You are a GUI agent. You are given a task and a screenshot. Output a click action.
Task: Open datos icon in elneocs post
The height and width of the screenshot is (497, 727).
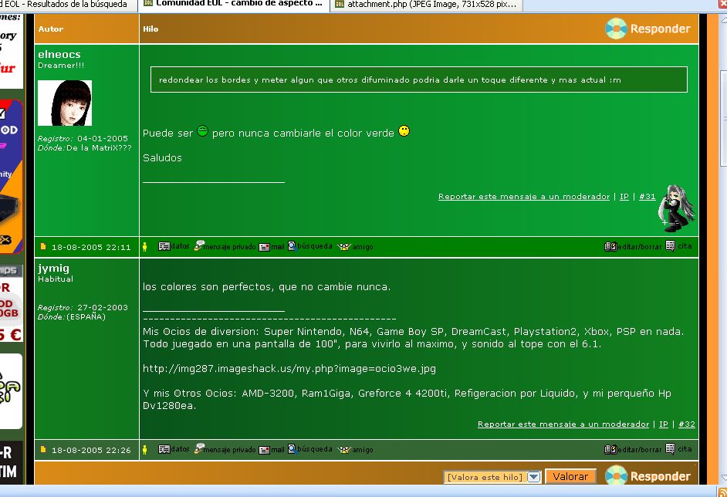click(174, 246)
